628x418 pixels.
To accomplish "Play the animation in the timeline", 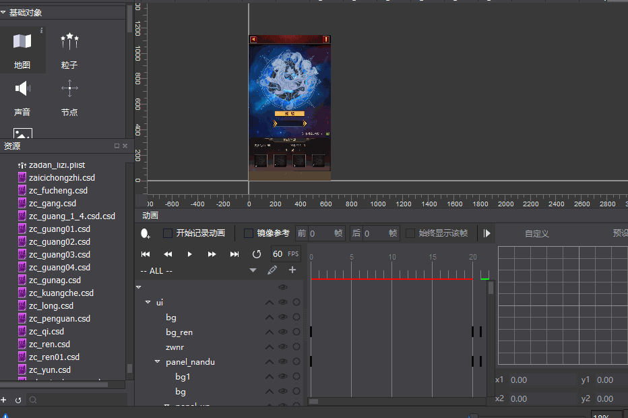I will [190, 254].
